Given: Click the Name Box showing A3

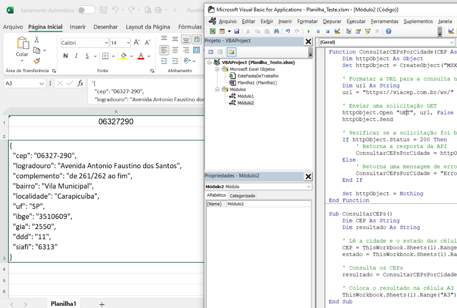Looking at the screenshot, I should (20, 84).
